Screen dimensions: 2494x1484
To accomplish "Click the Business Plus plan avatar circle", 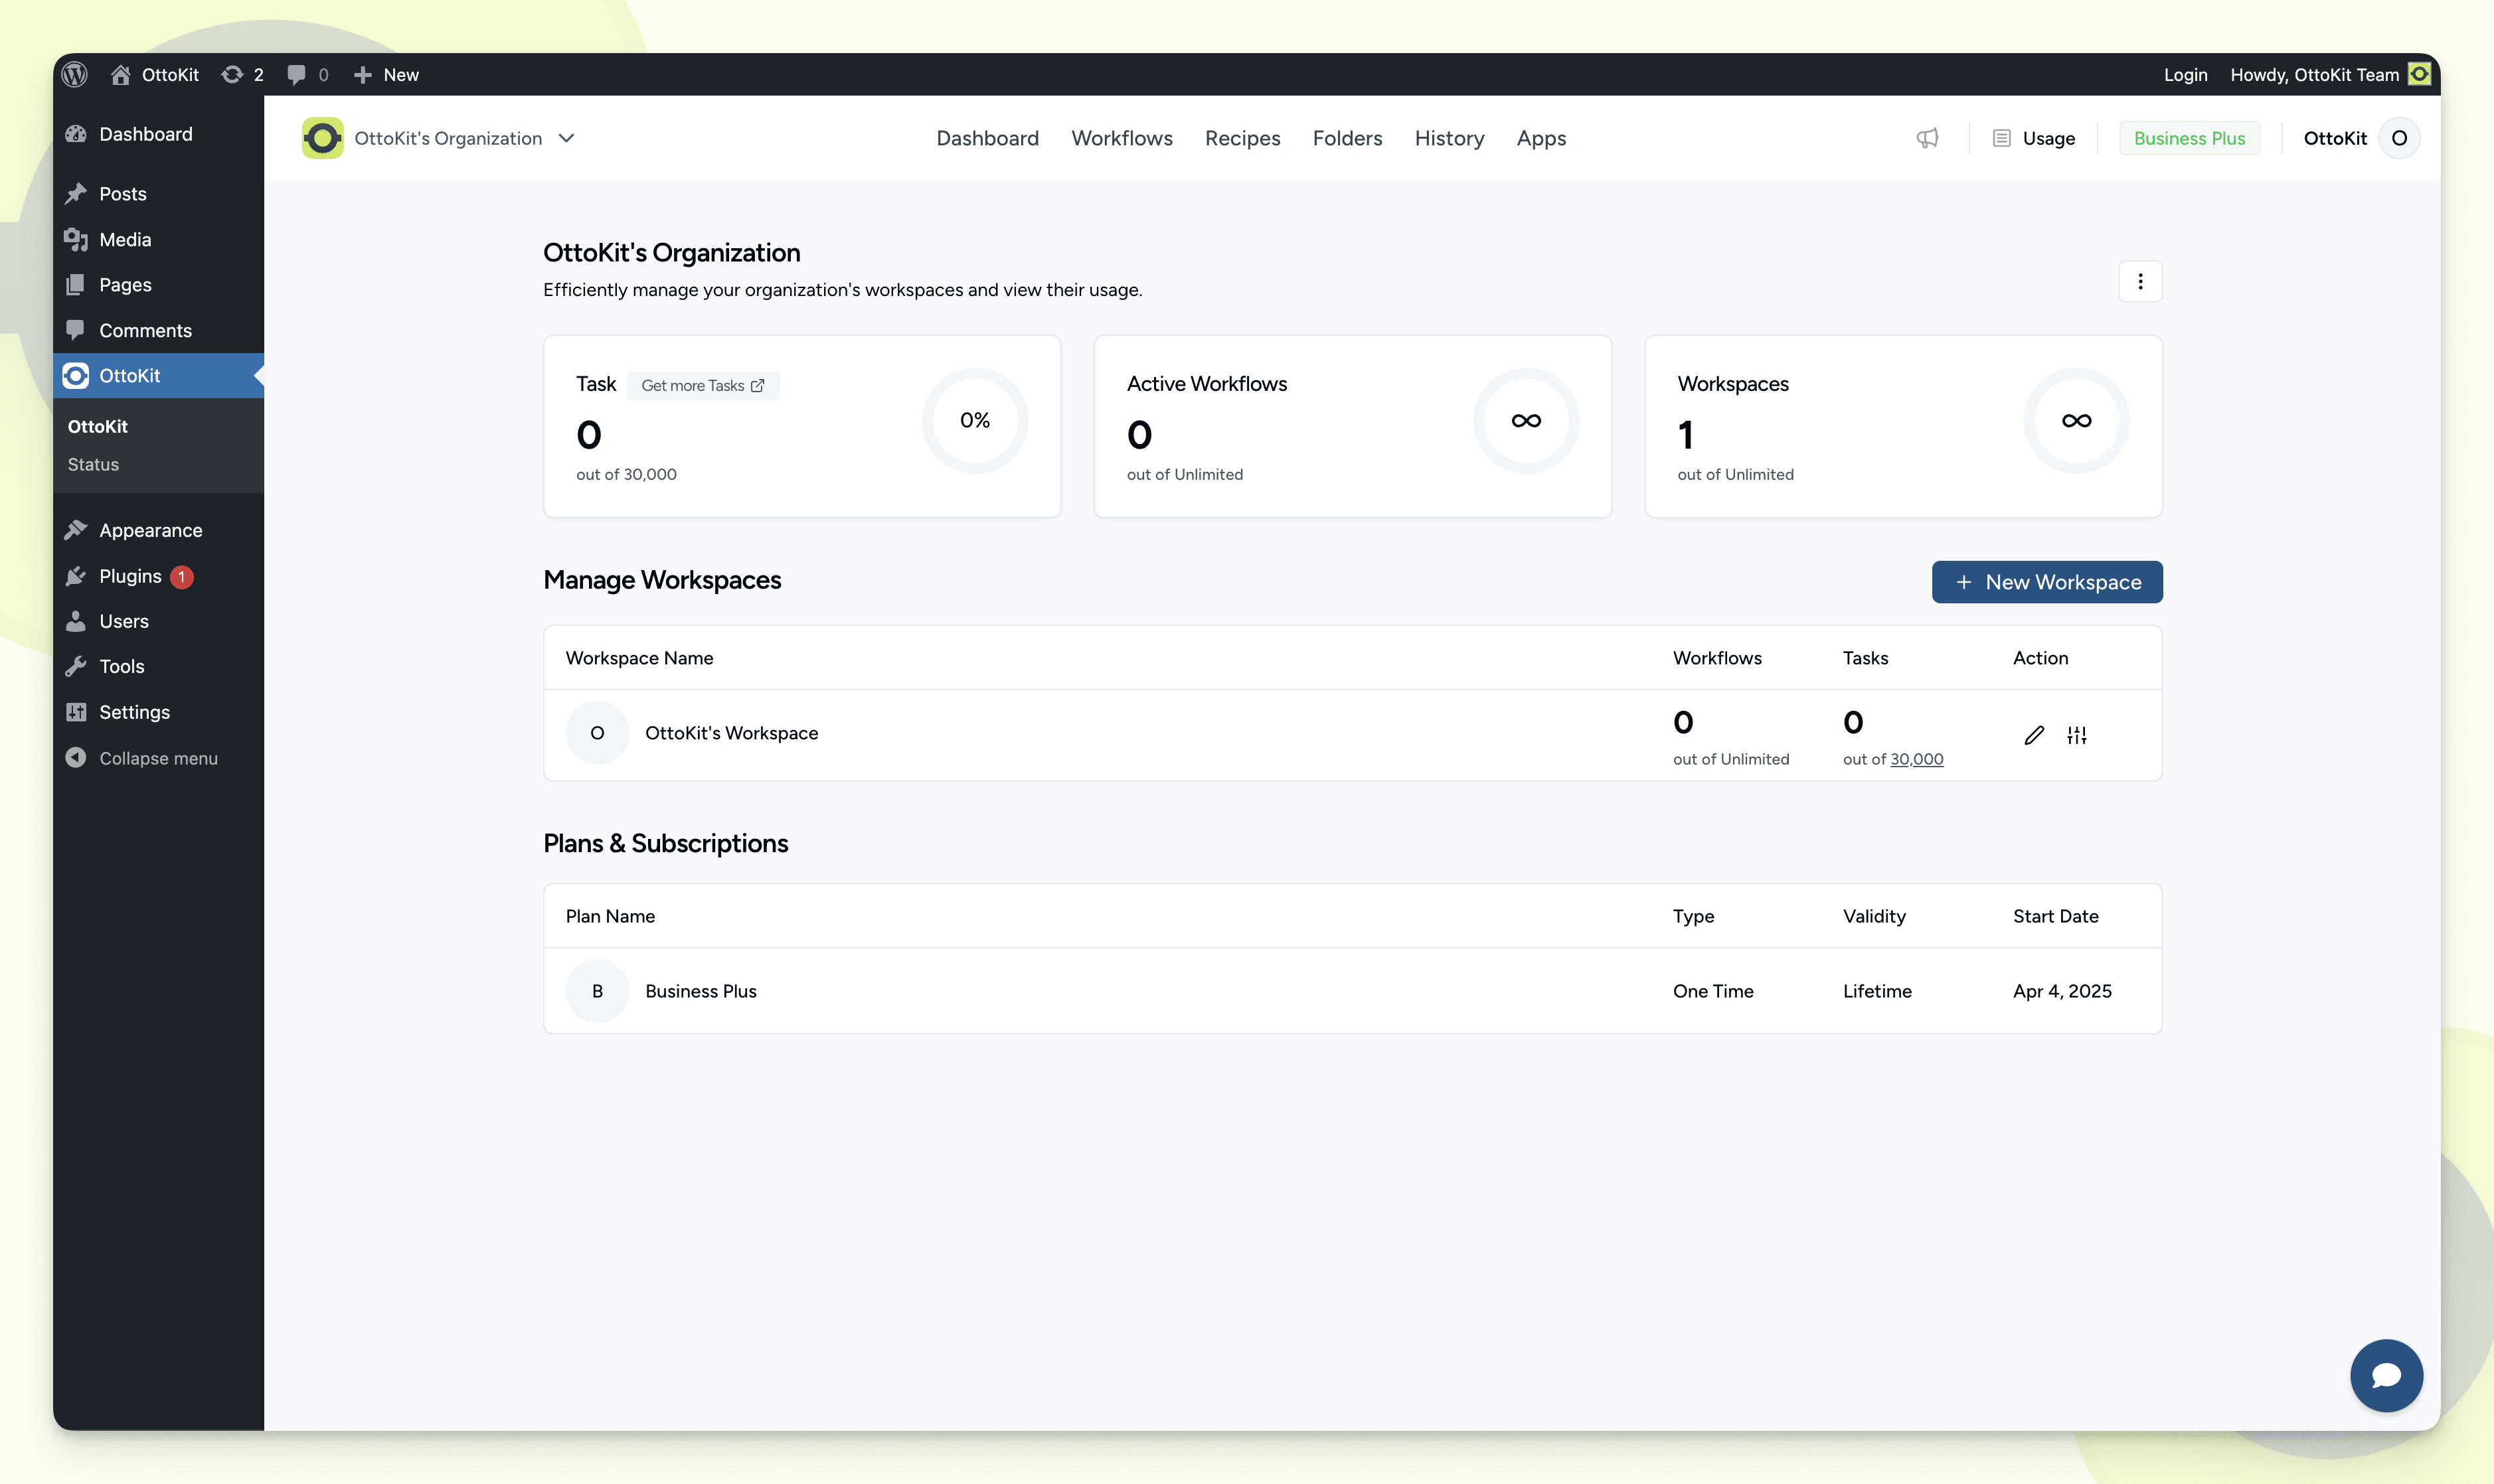I will coord(597,991).
